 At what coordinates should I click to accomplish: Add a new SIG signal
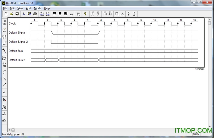(60, 14)
